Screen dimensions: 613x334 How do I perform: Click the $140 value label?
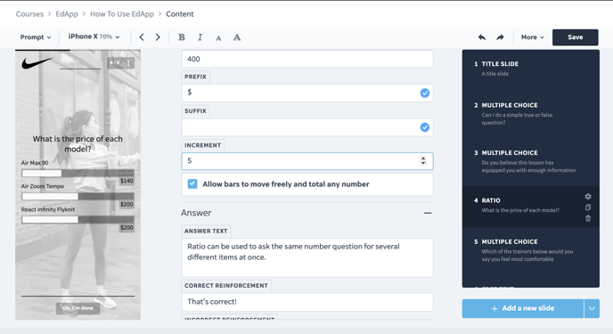[x=127, y=181]
